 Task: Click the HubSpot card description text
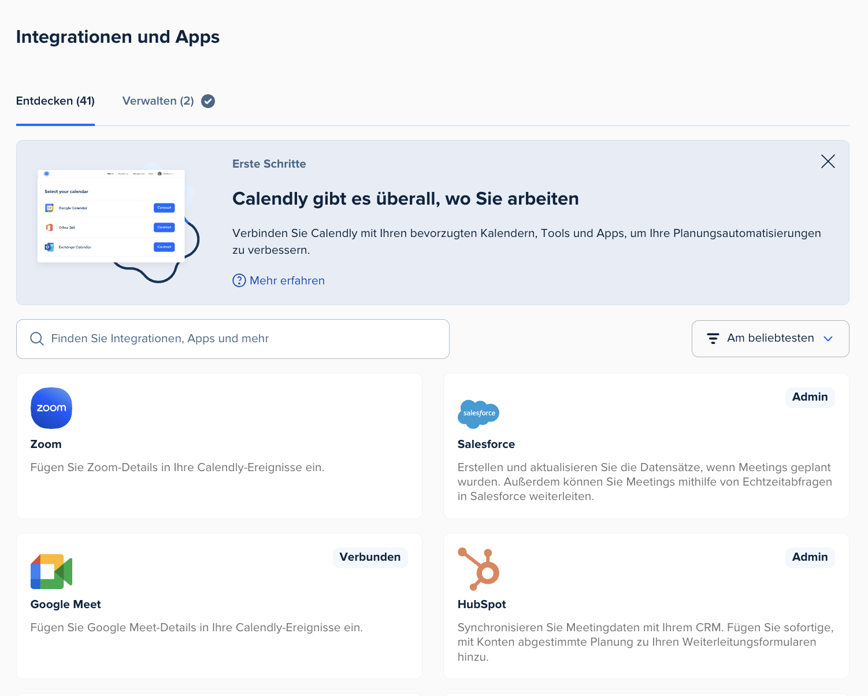tap(645, 642)
